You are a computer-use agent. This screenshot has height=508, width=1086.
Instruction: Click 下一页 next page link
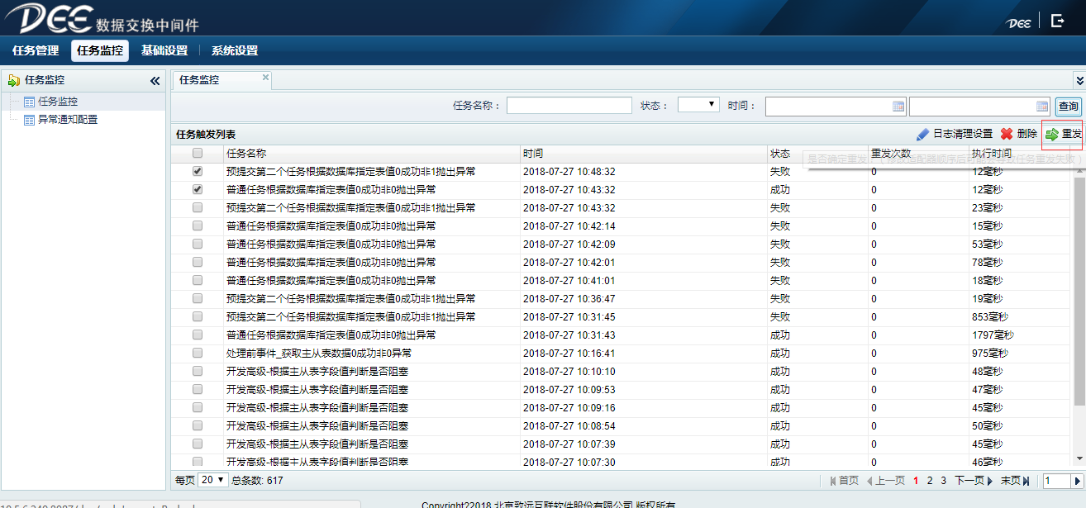974,481
